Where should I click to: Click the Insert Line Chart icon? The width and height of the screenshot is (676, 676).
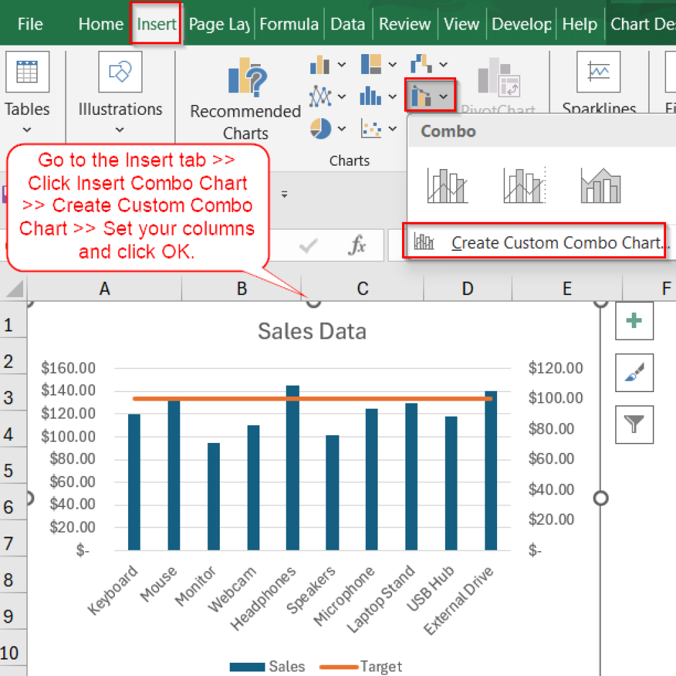tap(319, 96)
